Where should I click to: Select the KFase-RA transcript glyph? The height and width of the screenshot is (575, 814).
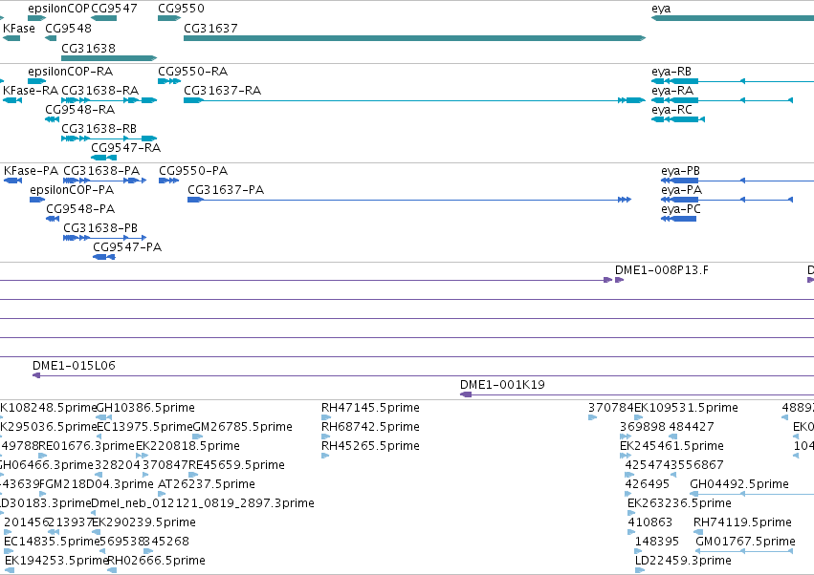click(12, 100)
